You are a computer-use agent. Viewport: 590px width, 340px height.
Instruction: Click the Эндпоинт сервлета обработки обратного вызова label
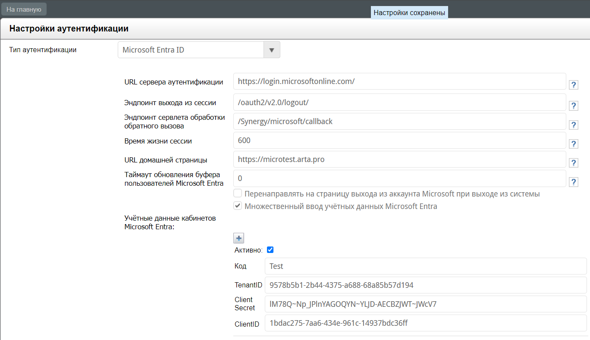(175, 122)
